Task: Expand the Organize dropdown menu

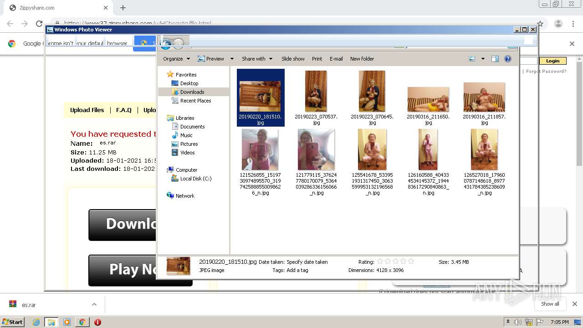Action: [x=176, y=59]
